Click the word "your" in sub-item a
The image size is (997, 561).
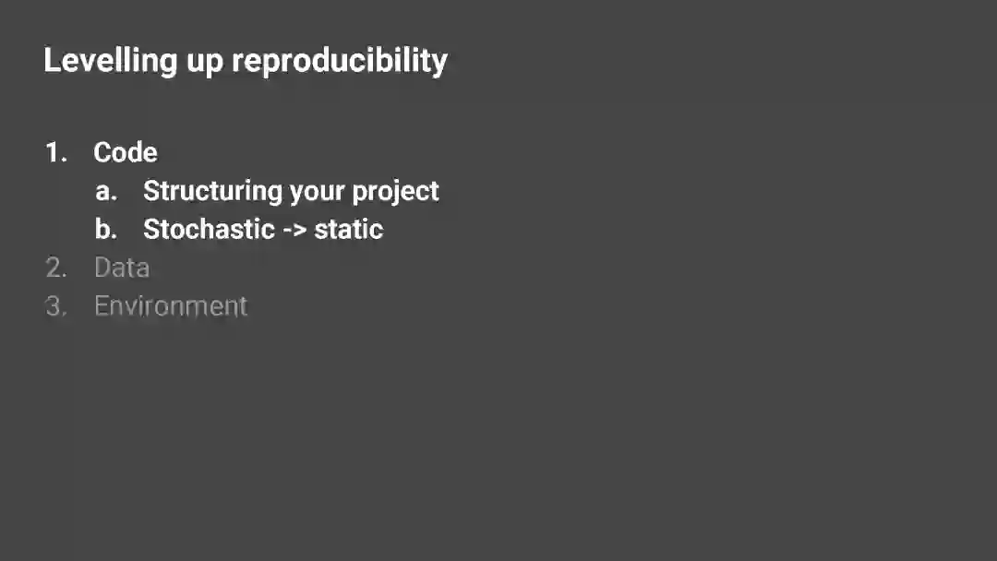(317, 193)
